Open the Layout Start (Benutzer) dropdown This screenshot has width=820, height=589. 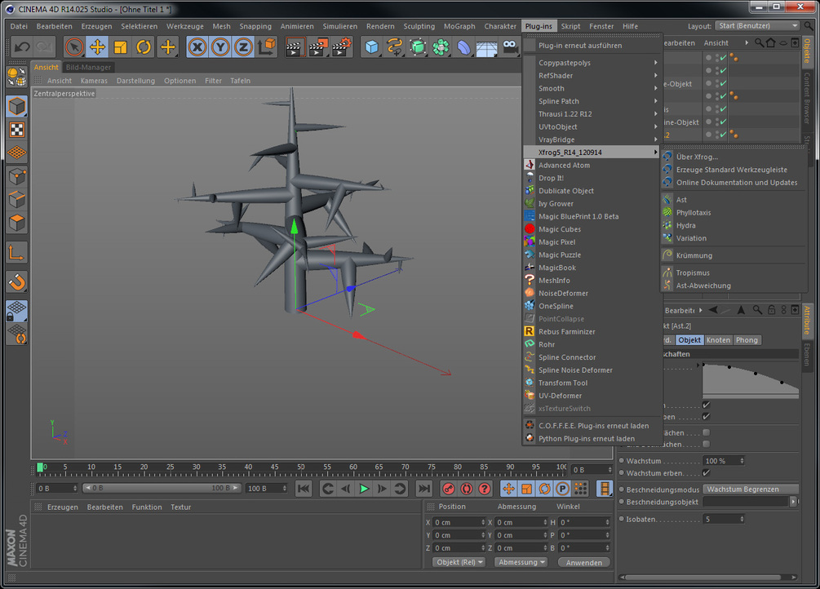(x=757, y=25)
